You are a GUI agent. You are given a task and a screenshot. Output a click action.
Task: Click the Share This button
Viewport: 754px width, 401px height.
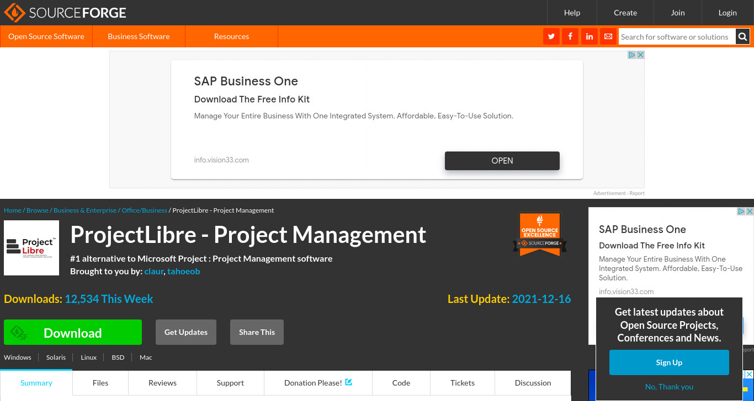(257, 332)
